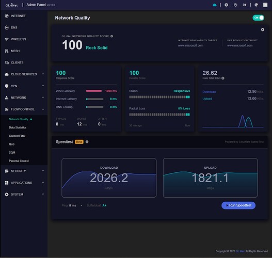Click the Upload rate label
This screenshot has width=272, height=258.
pos(207,99)
